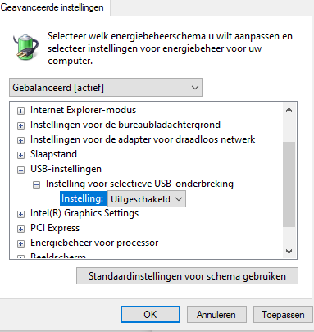
Task: Expand Intel(R) Graphics Settings node
Action: click(20, 214)
